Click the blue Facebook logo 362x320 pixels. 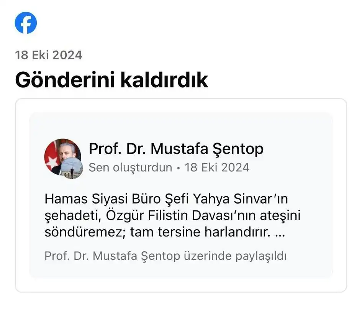(x=26, y=23)
